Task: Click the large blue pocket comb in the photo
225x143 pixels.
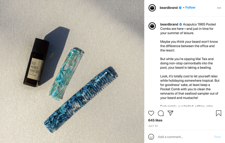Action: point(81,99)
